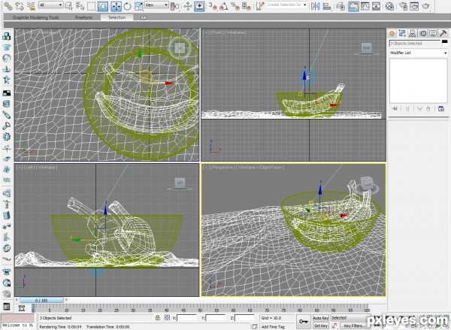Open the Display command panel tab

433,33
